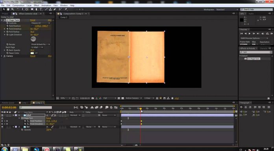Select the Pan Behind anchor tool
Image resolution: width=274 pixels, height=151 pixels.
pyautogui.click(x=27, y=9)
